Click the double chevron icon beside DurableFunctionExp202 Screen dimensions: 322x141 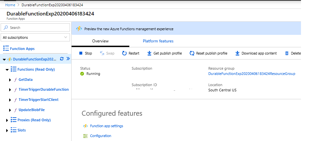[68, 59]
